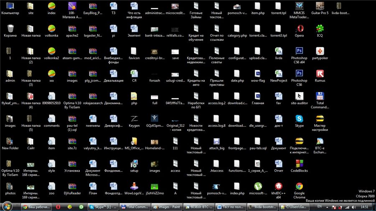Screen dimensions: 376x211
Task: Click the Photoshop CS6 x64 shortcut
Action: (299, 51)
